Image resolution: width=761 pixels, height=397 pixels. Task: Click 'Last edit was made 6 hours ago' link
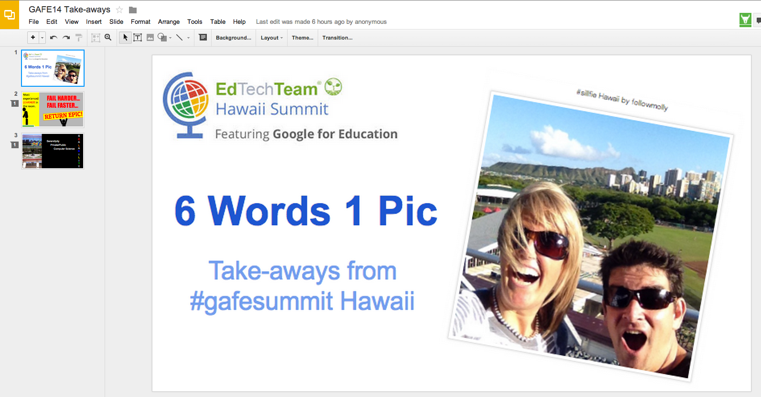[321, 21]
